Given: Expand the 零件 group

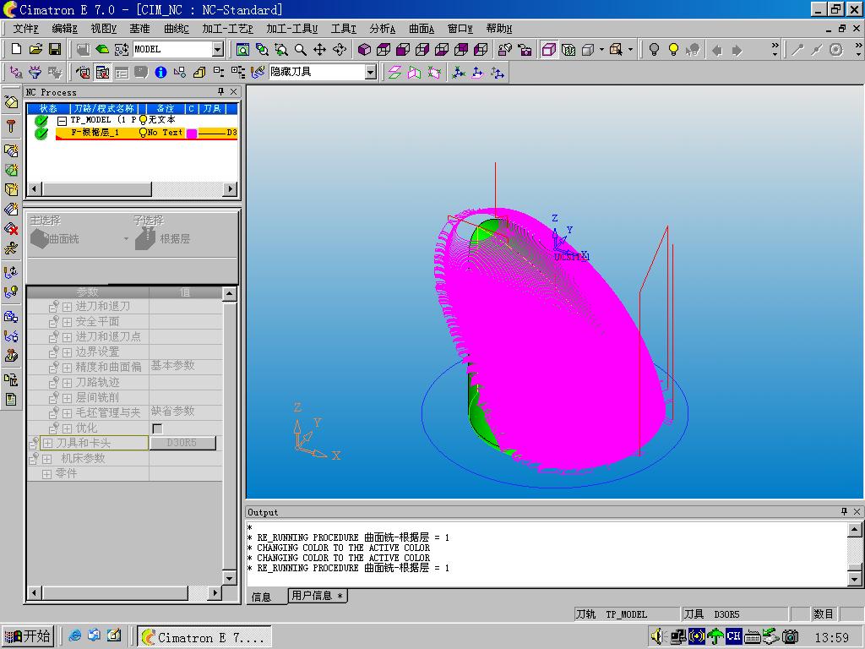Looking at the screenshot, I should [x=47, y=474].
